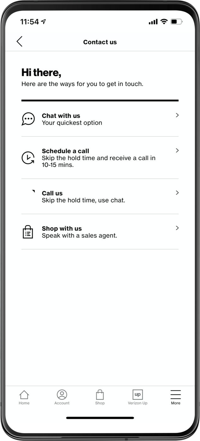200x441 pixels.
Task: Expand the Call us chevron
Action: (177, 193)
